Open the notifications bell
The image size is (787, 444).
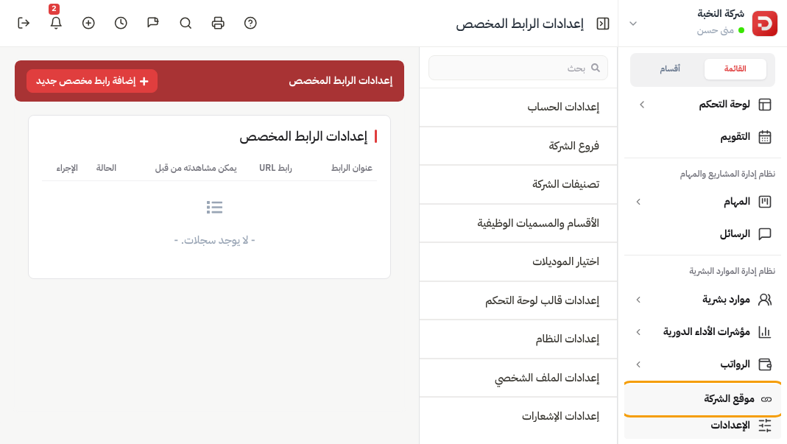[56, 23]
